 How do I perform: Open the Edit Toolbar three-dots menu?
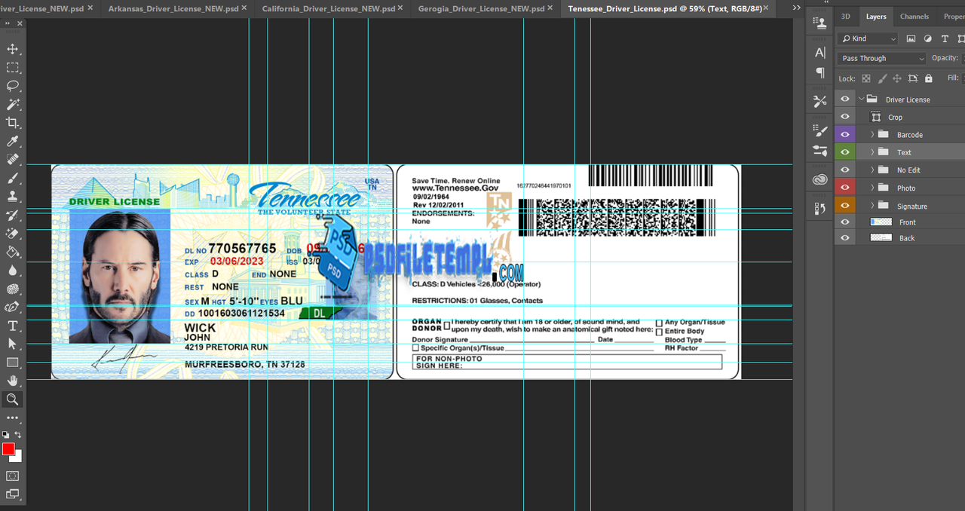click(x=13, y=418)
